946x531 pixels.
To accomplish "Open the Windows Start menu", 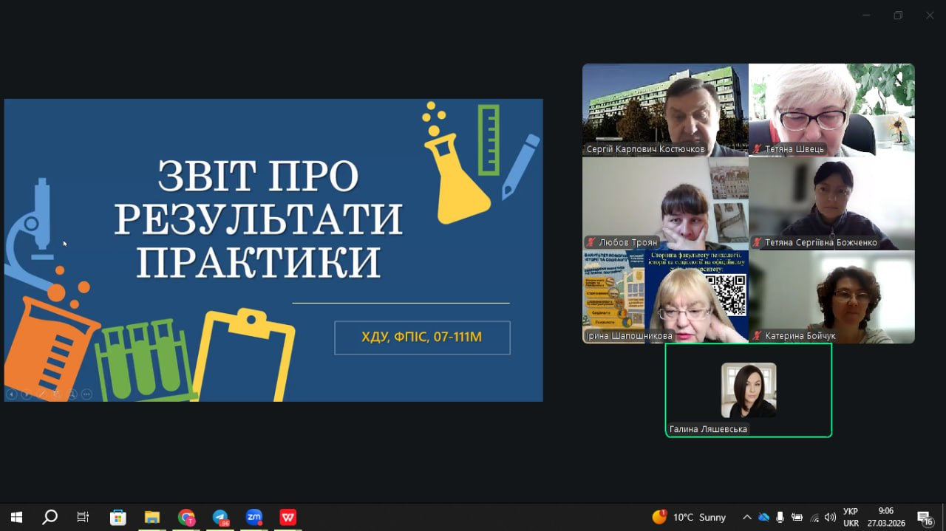I will 16,517.
